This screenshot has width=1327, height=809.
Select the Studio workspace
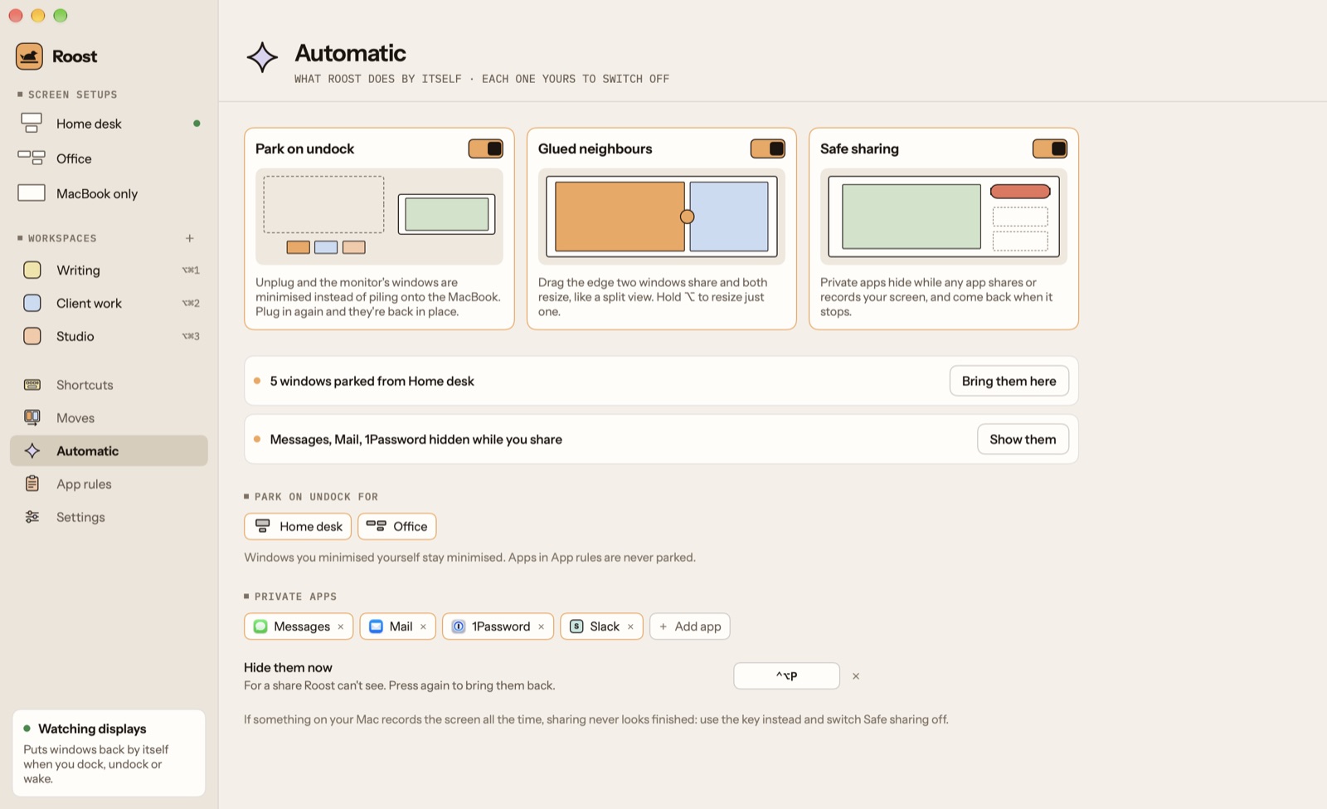[x=109, y=336]
